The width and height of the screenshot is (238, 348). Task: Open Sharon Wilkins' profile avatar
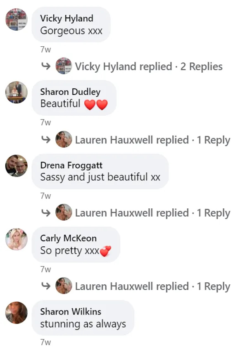(x=17, y=312)
